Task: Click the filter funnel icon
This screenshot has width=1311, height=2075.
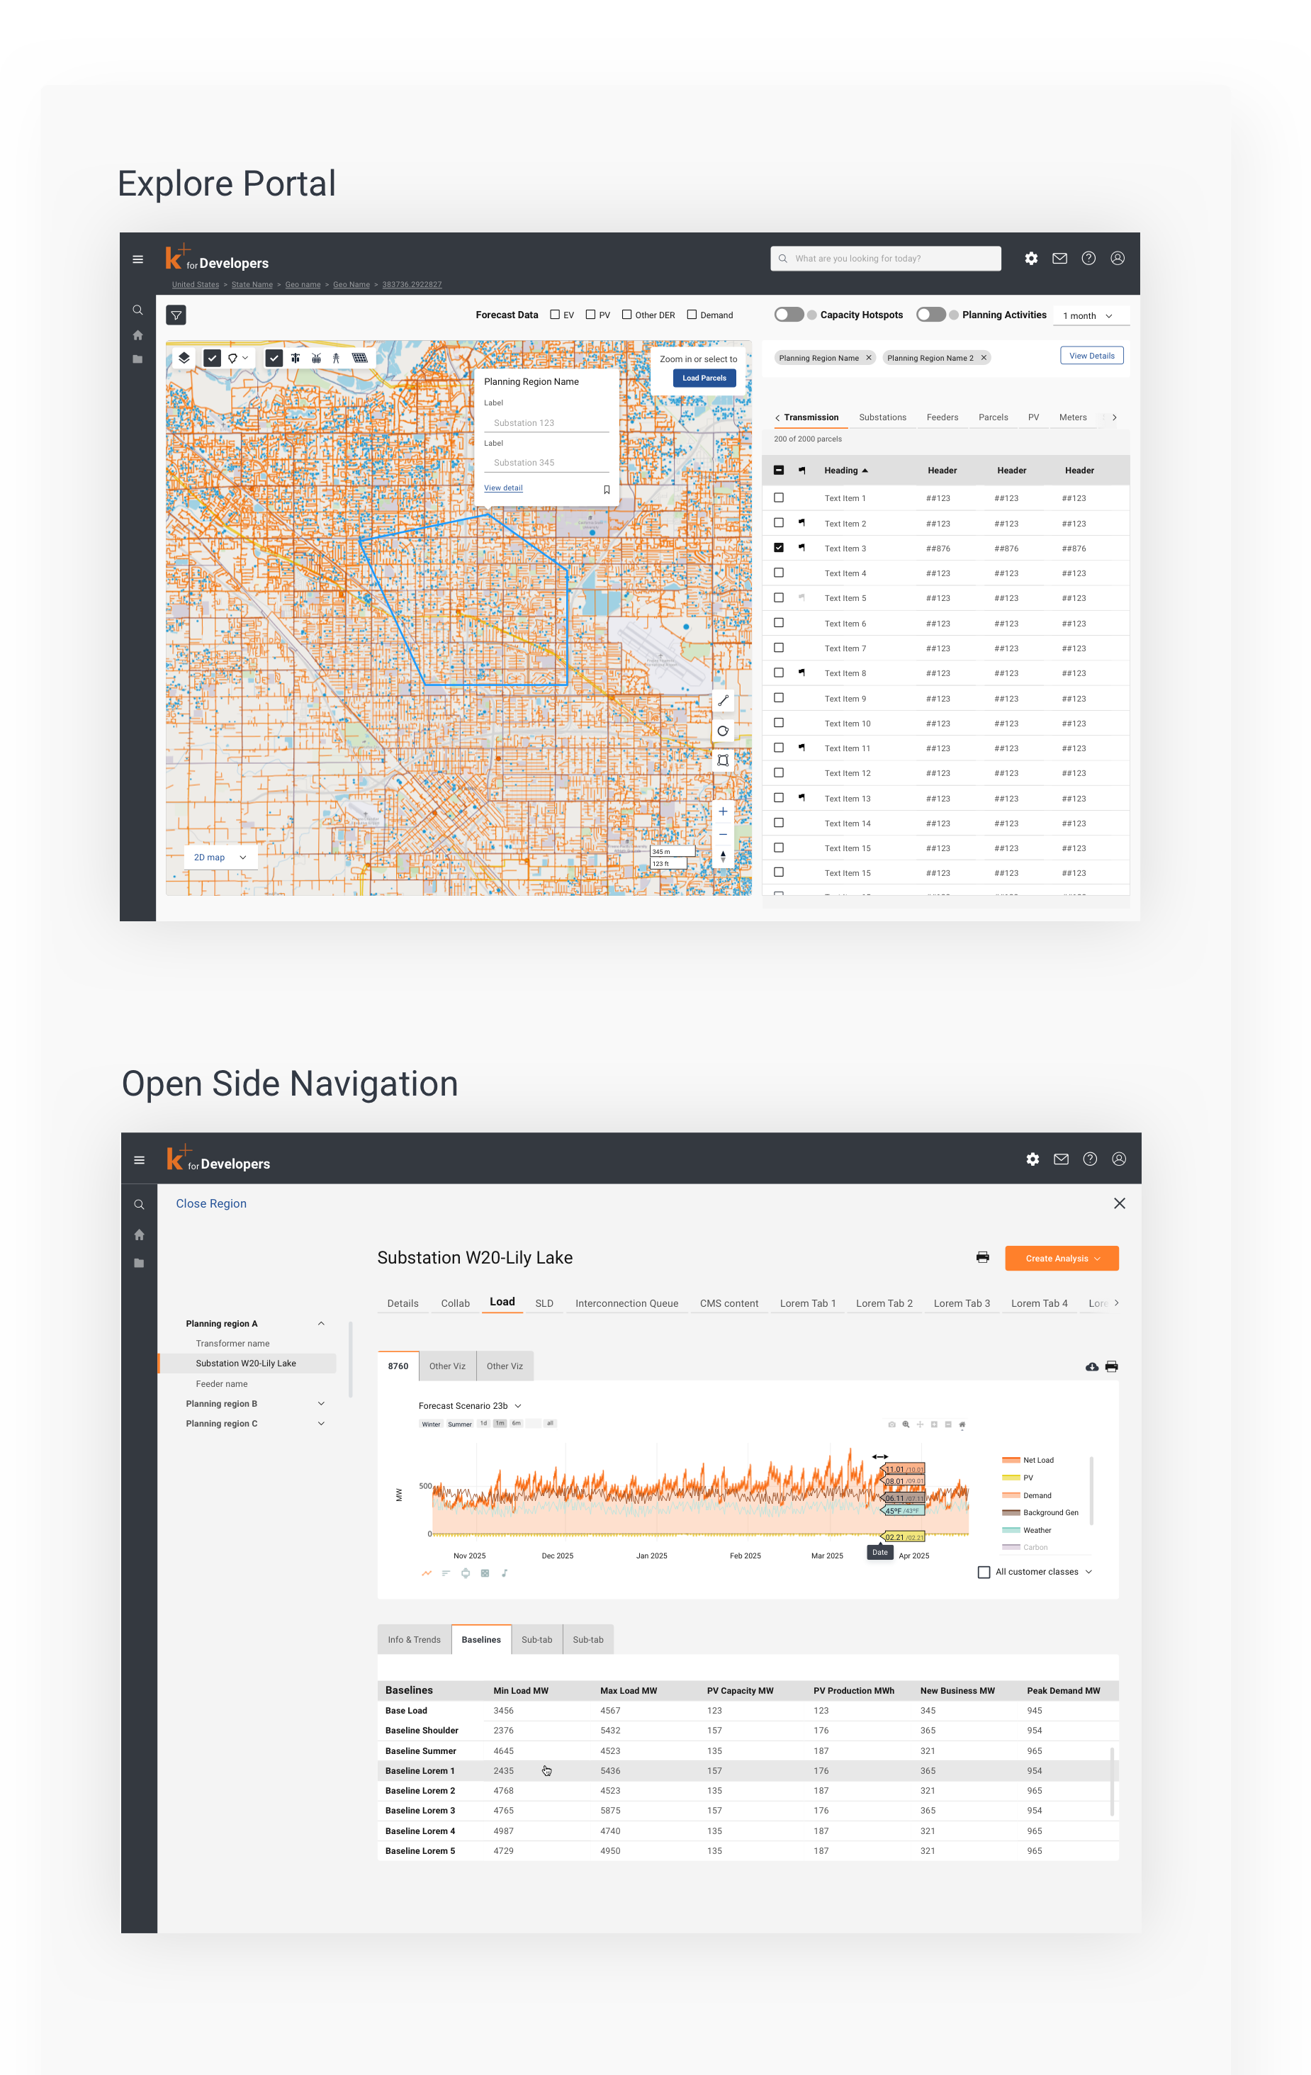Action: (176, 315)
